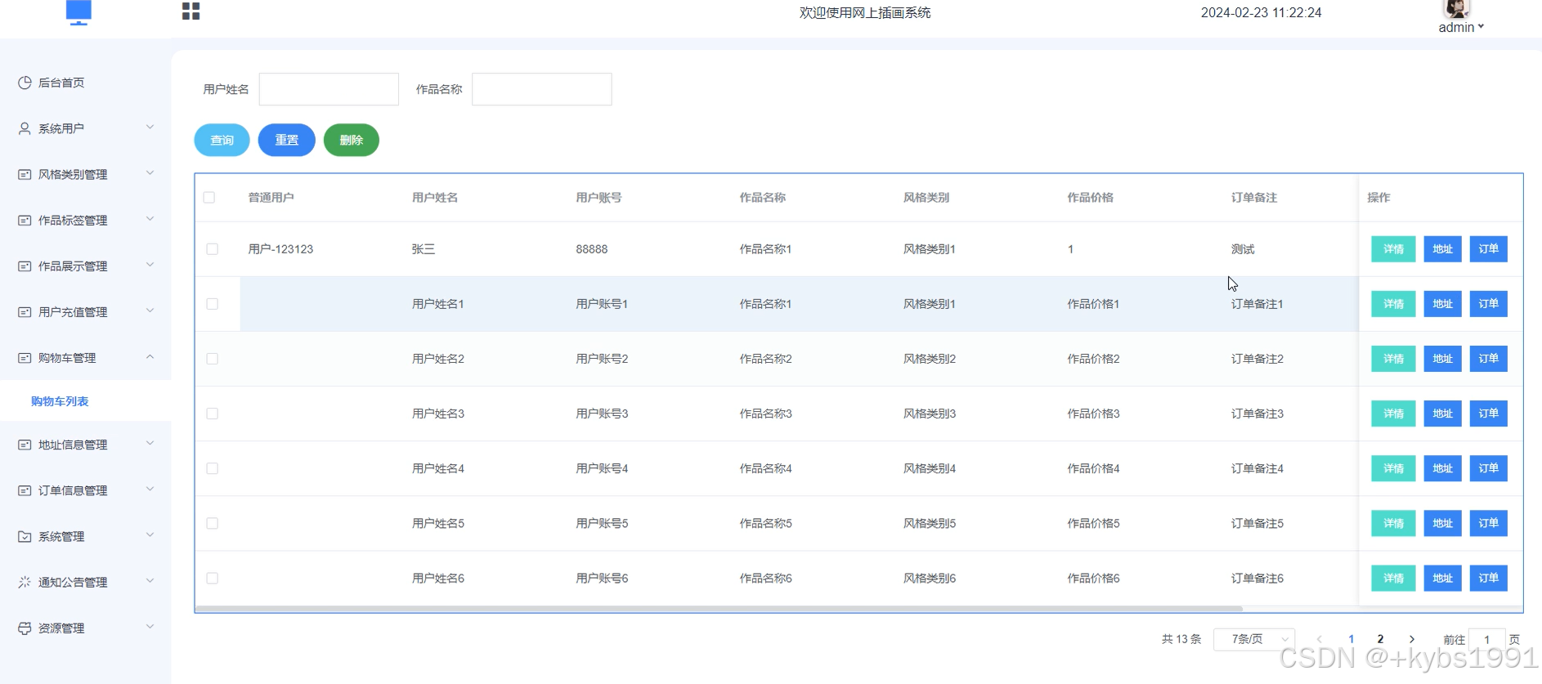
Task: Go to page 1
Action: pos(1351,639)
